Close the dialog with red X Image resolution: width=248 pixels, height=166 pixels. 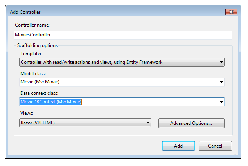click(x=231, y=12)
